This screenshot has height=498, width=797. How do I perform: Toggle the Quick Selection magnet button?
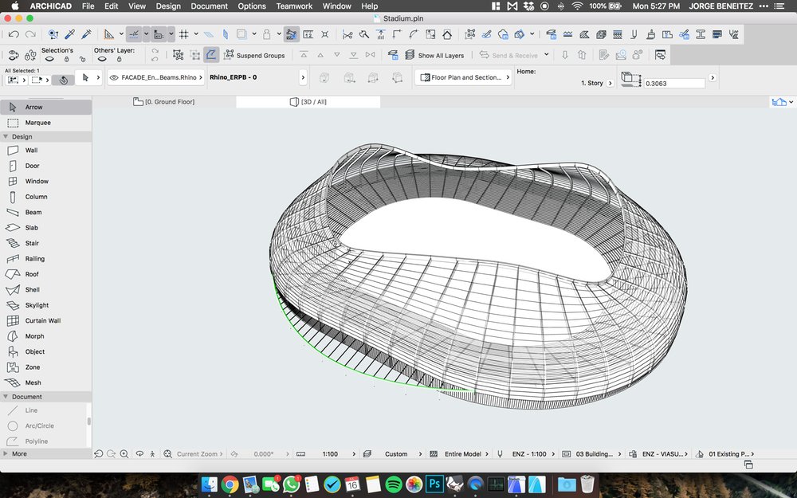[x=64, y=80]
